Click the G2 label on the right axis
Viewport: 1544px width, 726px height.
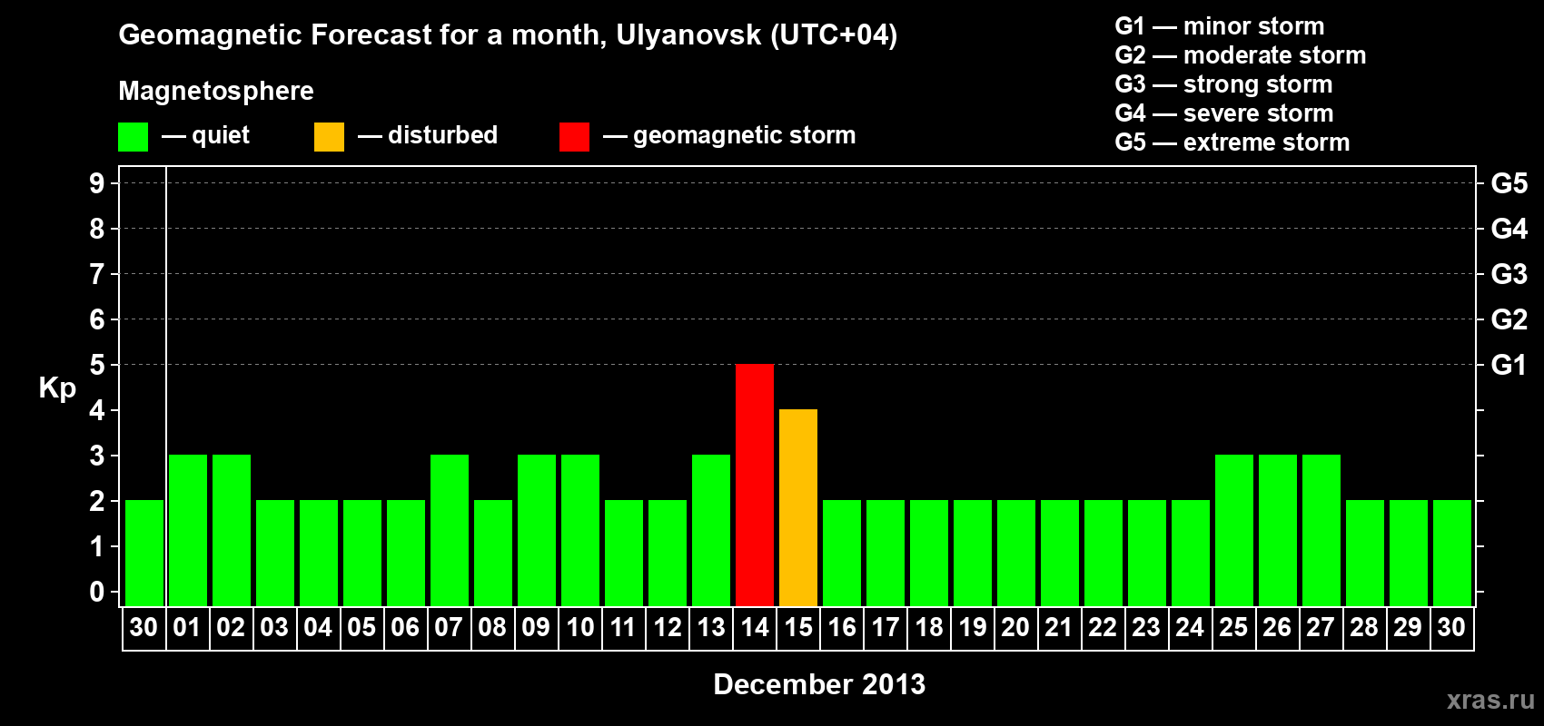(x=1509, y=319)
